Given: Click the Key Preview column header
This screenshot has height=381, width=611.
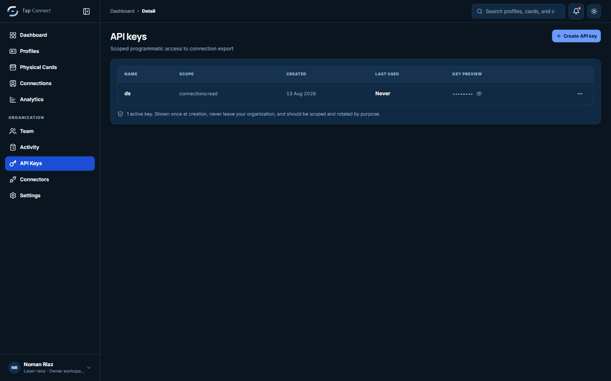Looking at the screenshot, I should 467,74.
